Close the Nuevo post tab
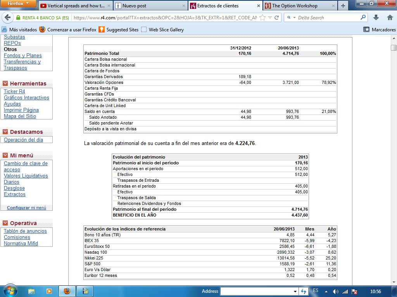 click(x=184, y=6)
